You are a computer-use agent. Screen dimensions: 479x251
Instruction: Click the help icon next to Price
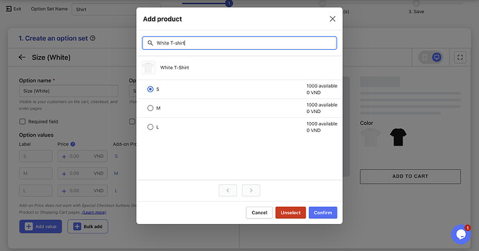(73, 144)
